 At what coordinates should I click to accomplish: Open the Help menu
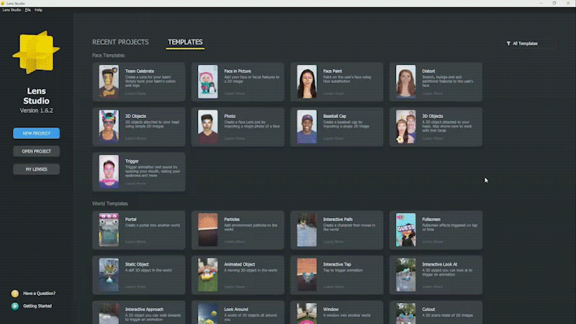39,10
